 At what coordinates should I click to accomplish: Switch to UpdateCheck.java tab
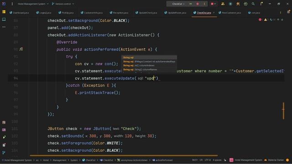click(x=146, y=13)
